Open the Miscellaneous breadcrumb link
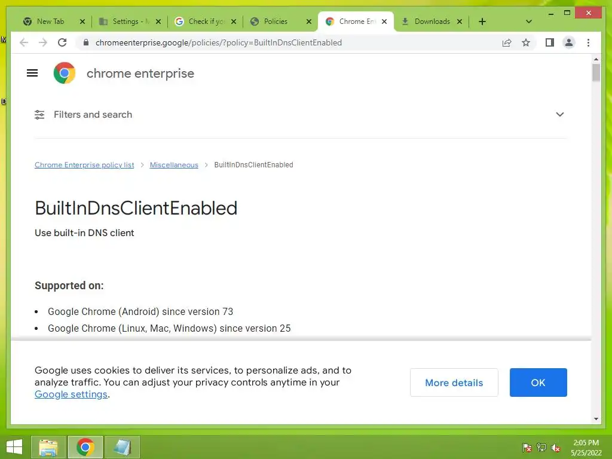Screen dimensions: 612x459 (x=174, y=165)
